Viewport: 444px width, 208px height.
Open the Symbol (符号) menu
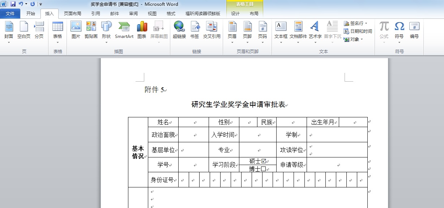[399, 32]
